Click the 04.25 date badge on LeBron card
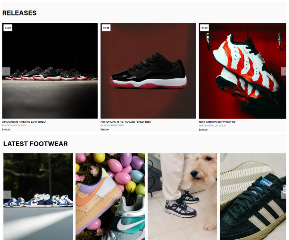The width and height of the screenshot is (289, 240). click(x=205, y=28)
